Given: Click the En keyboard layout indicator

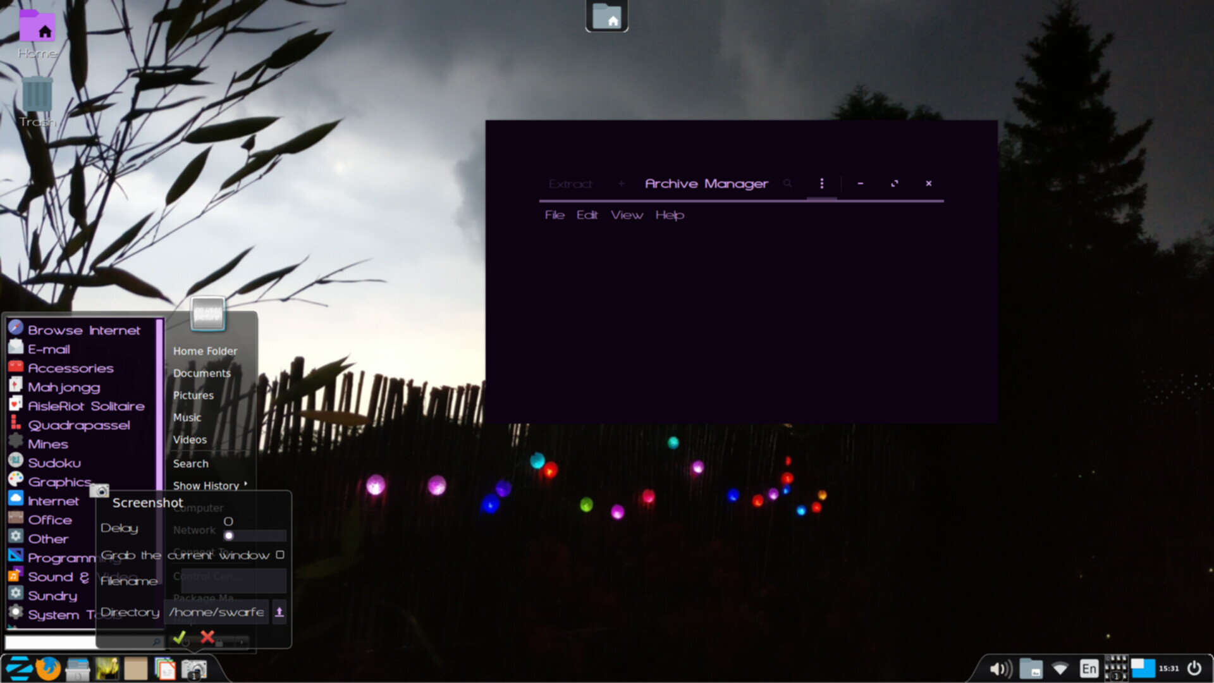Looking at the screenshot, I should point(1089,668).
